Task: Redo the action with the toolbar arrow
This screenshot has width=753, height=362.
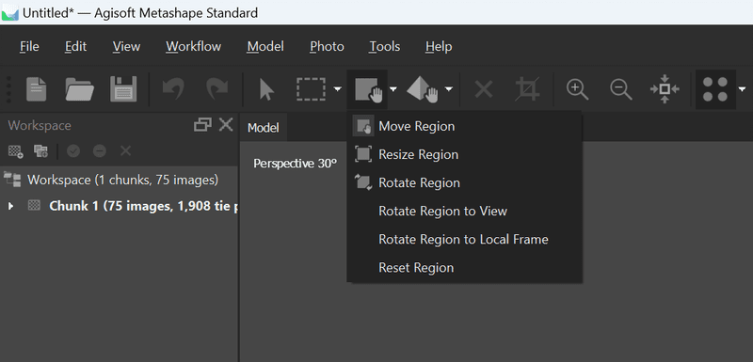Action: 216,89
